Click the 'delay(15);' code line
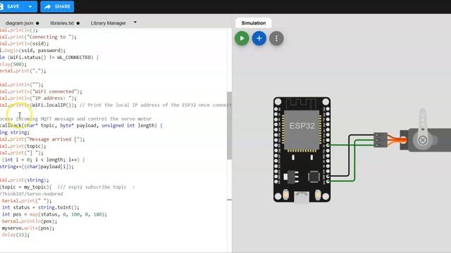 click(x=16, y=235)
